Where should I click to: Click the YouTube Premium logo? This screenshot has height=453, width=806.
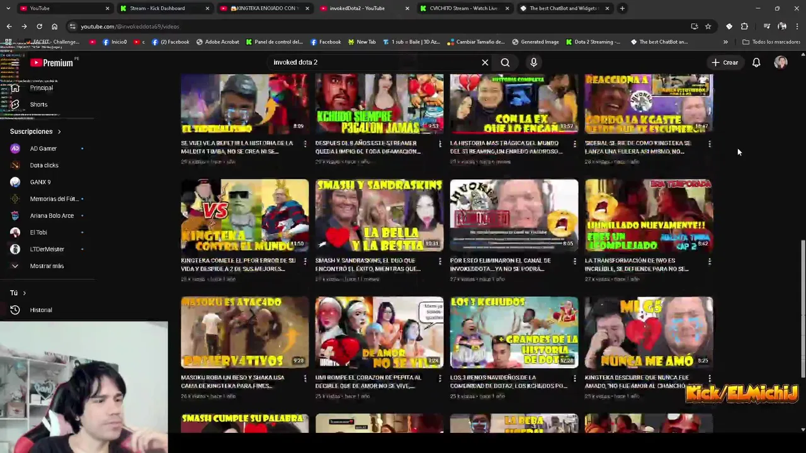point(52,62)
